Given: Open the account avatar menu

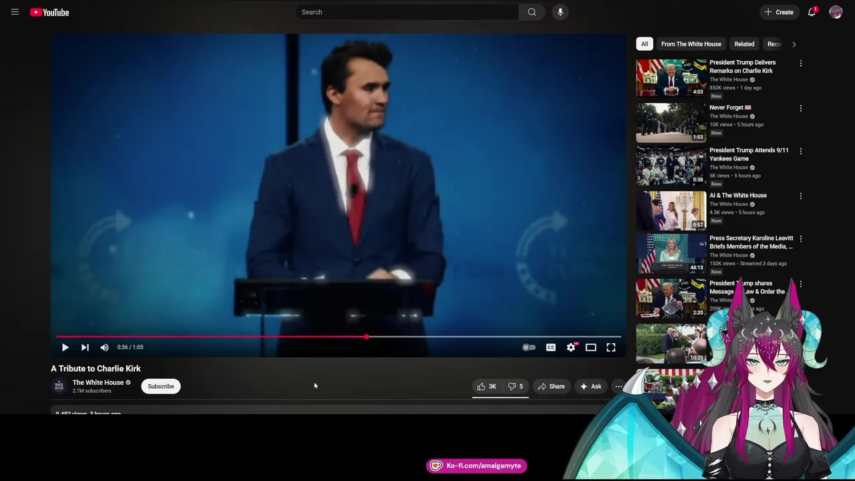Looking at the screenshot, I should click(x=836, y=12).
